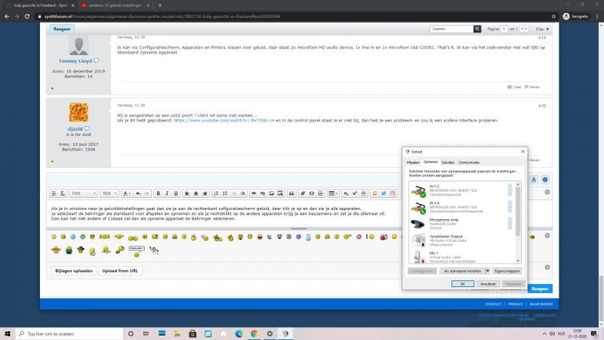Click in the Zoeken search field
604x340 pixels.
point(451,29)
